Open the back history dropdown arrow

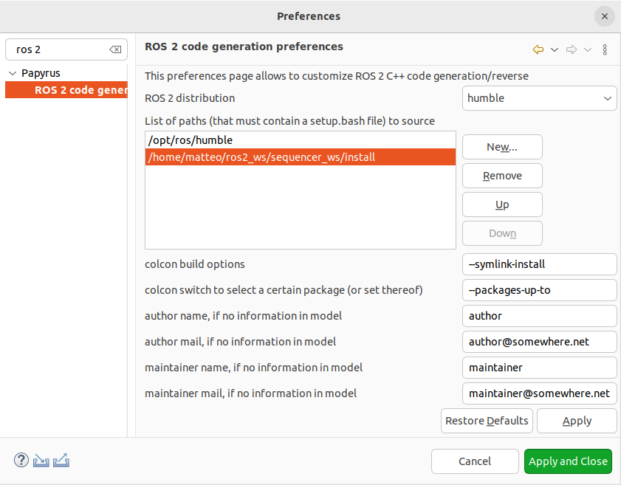click(555, 49)
